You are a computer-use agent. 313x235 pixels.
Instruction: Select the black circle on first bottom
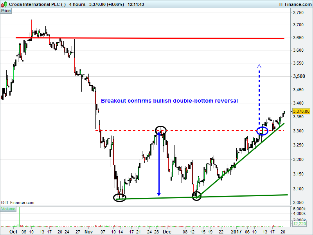click(120, 197)
